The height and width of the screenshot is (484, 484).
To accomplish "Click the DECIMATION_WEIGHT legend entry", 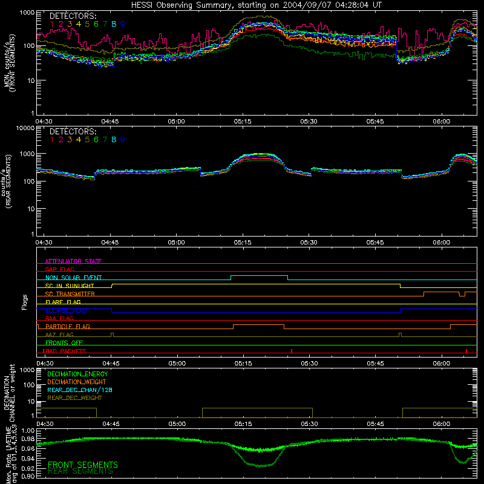I will (x=77, y=382).
